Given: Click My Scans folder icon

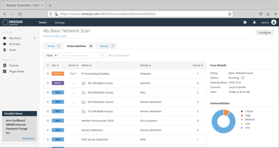Looking at the screenshot, I should click(5, 38).
